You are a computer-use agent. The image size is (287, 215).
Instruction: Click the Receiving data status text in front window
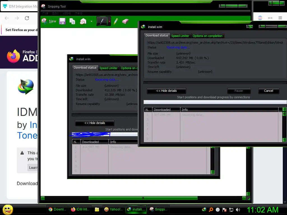pos(178,47)
